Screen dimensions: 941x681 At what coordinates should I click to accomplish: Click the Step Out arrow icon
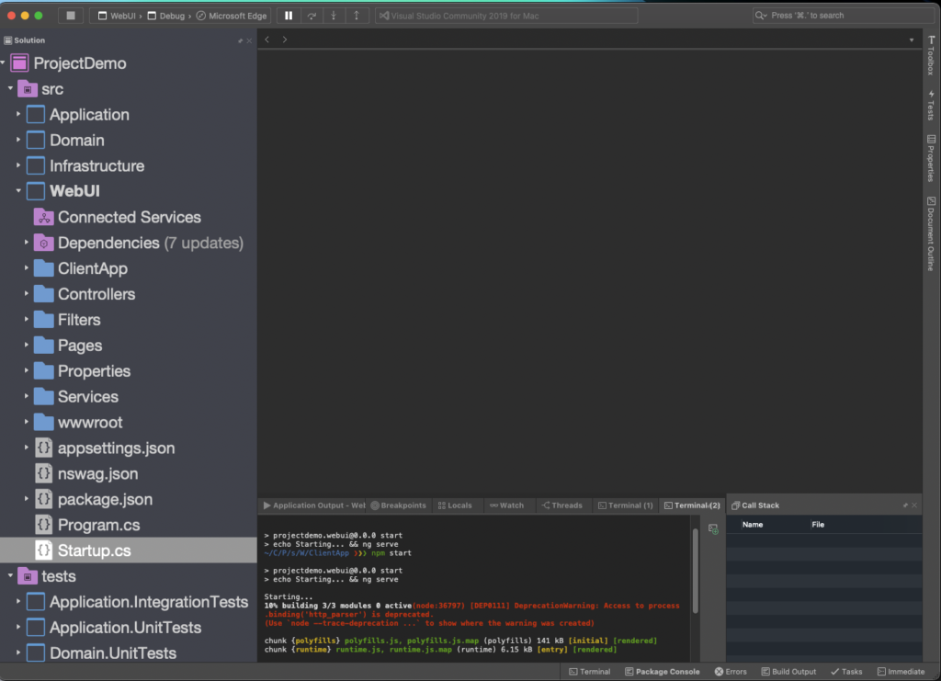(x=357, y=15)
